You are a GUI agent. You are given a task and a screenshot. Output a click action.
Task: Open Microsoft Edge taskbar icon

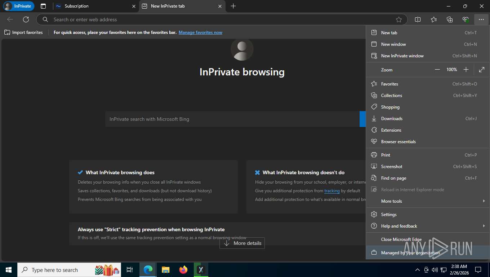pos(148,270)
